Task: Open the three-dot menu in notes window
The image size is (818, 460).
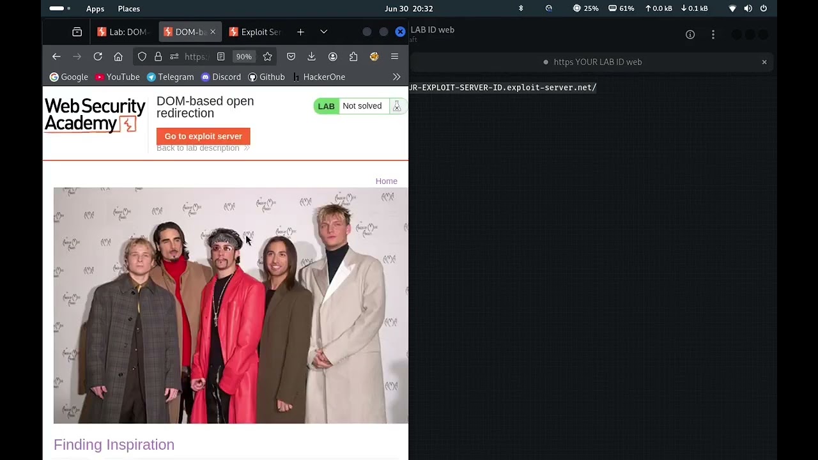Action: [713, 34]
